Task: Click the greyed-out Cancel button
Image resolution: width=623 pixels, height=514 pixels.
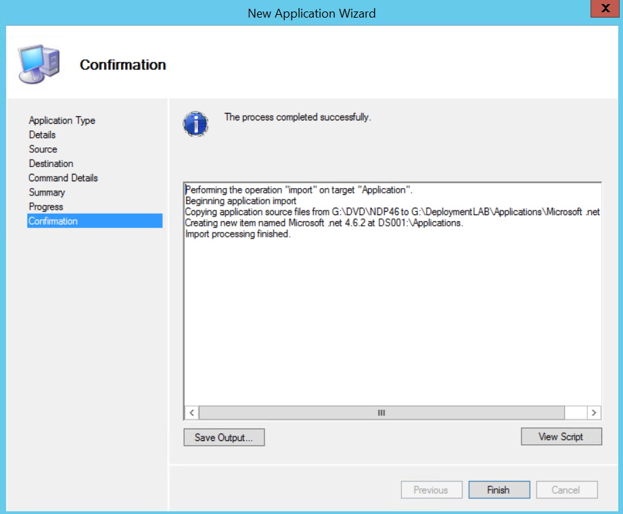Action: click(566, 490)
